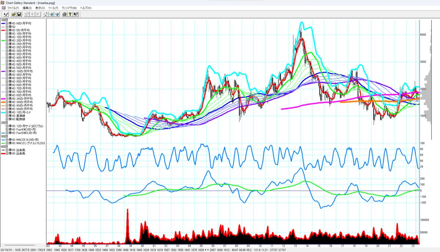Click the green swatch beside 20か月平均
The width and height of the screenshot is (440, 252).
pyautogui.click(x=3, y=41)
